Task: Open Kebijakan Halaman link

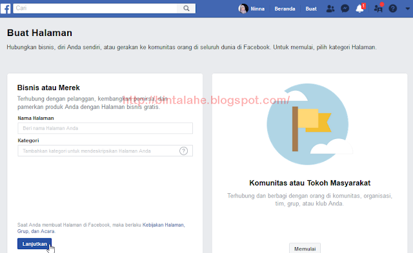Action: tap(163, 225)
